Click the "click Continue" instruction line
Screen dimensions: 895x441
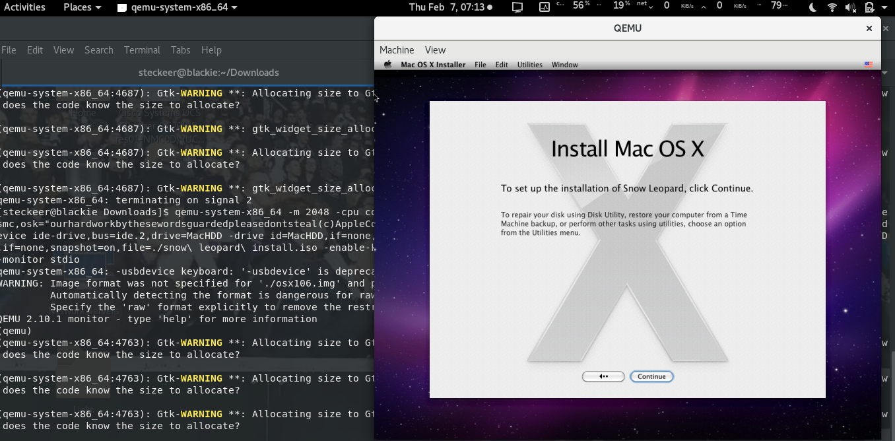pos(627,189)
